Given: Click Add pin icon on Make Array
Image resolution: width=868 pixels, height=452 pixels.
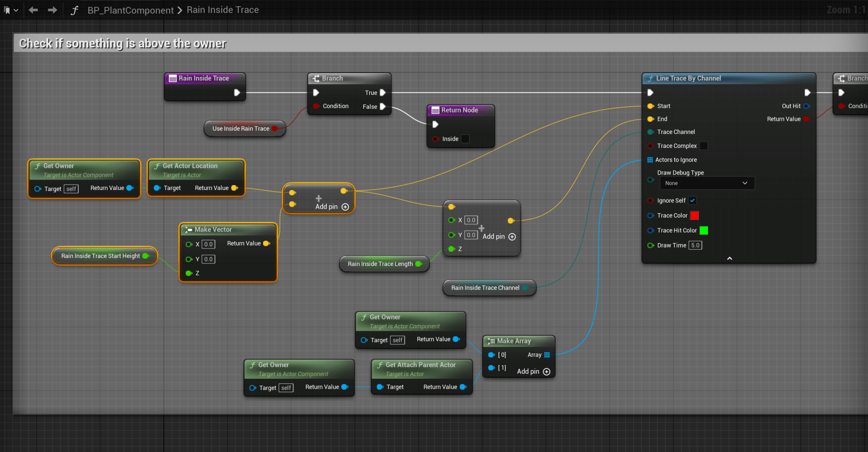Looking at the screenshot, I should click(546, 371).
